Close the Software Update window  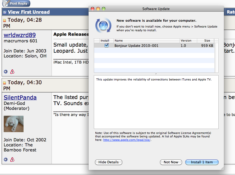coord(93,9)
